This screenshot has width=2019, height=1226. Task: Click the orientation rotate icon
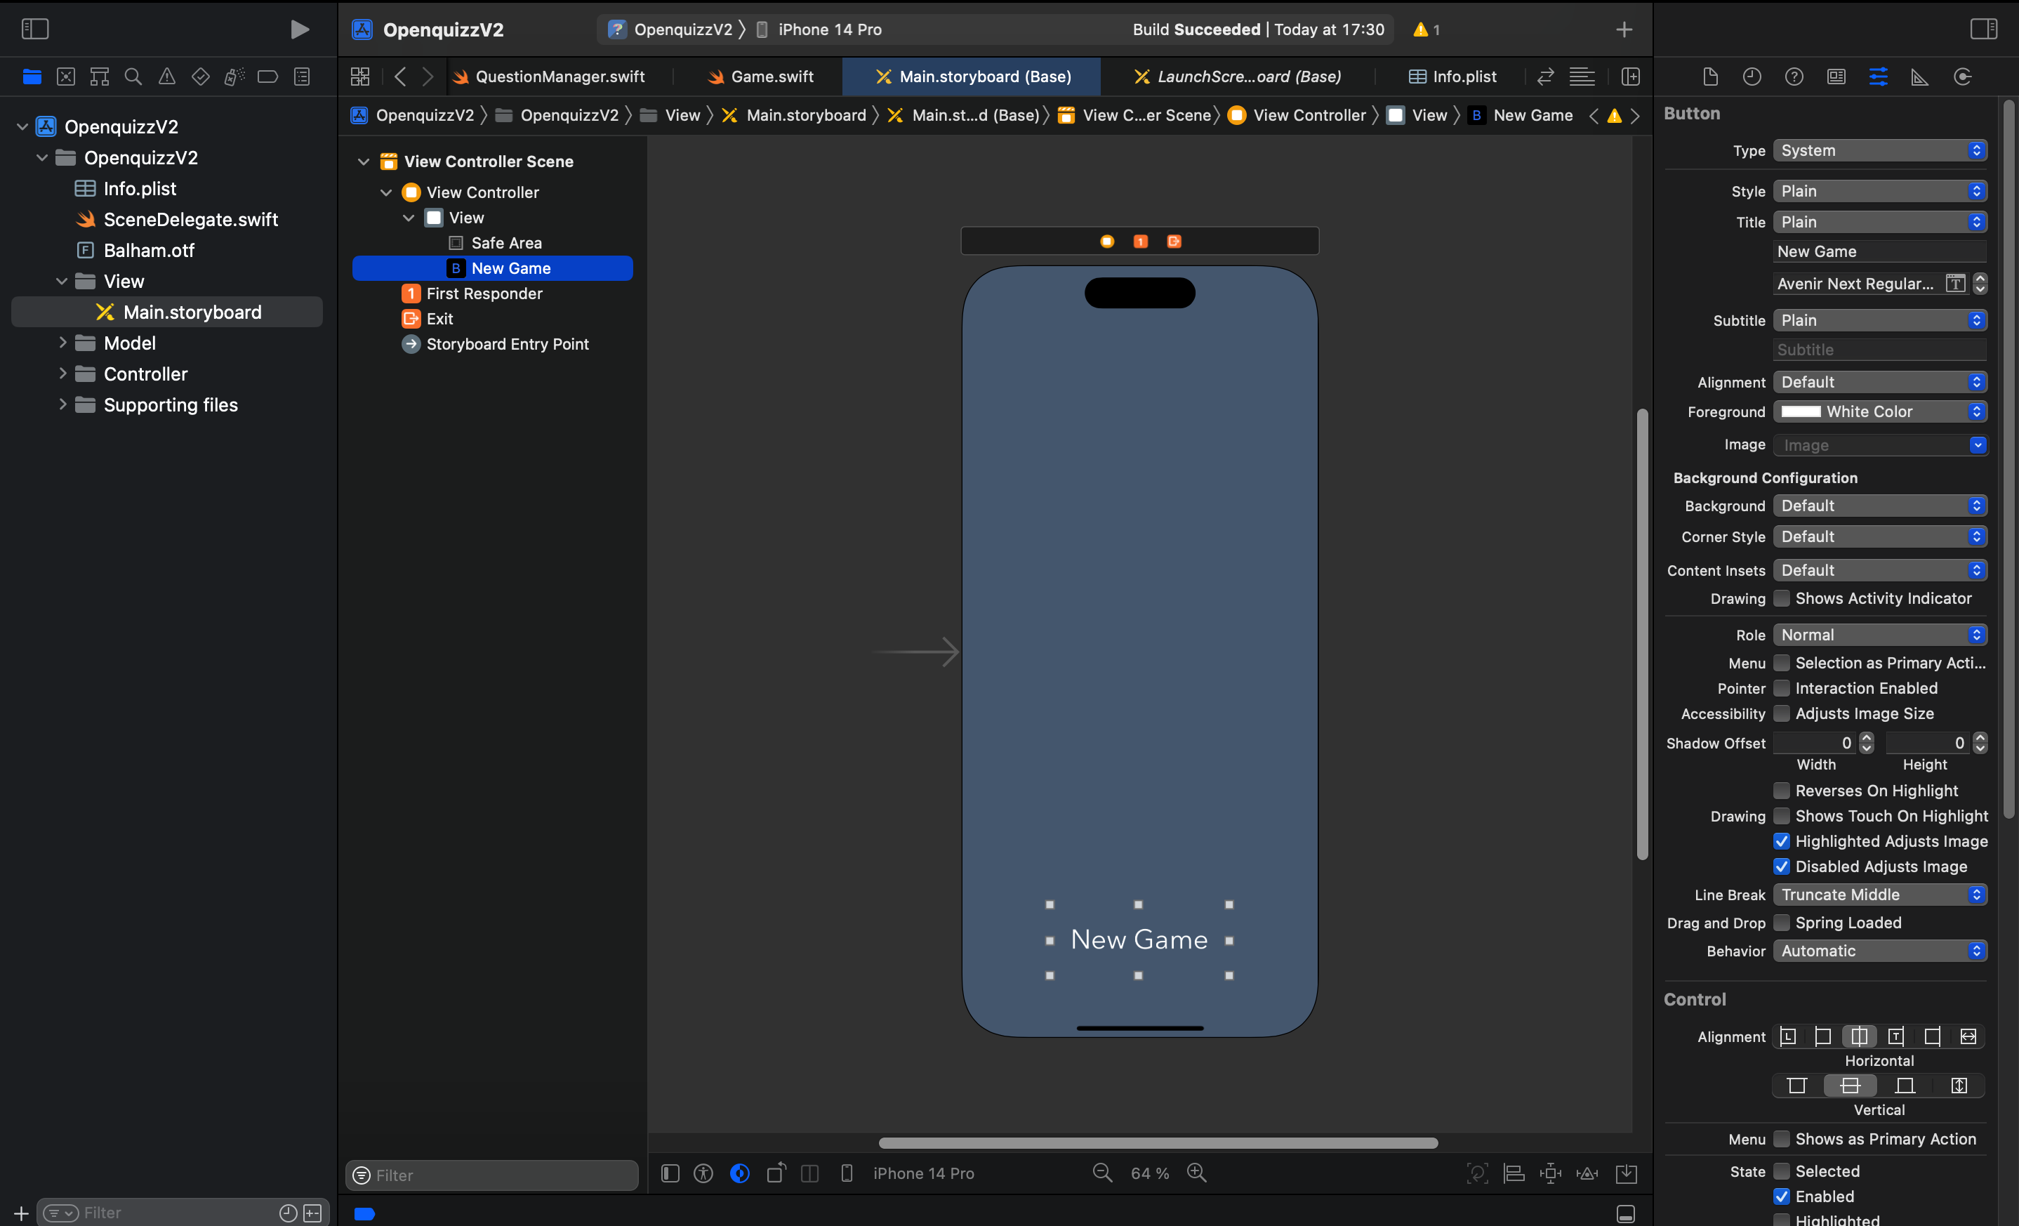point(776,1173)
